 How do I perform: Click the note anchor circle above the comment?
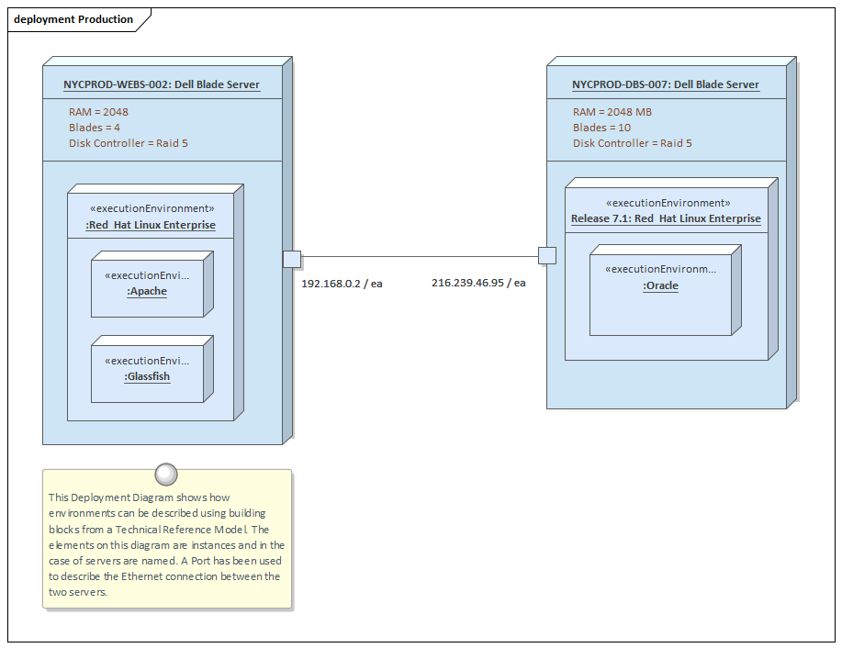coord(165,475)
